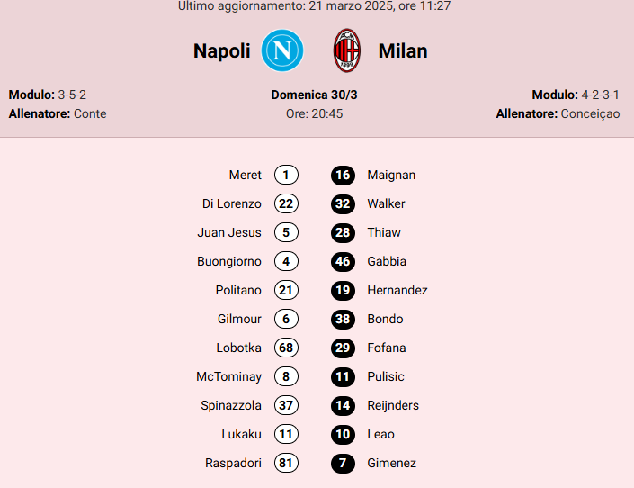The image size is (634, 488).
Task: Click the Milan team name
Action: [403, 51]
